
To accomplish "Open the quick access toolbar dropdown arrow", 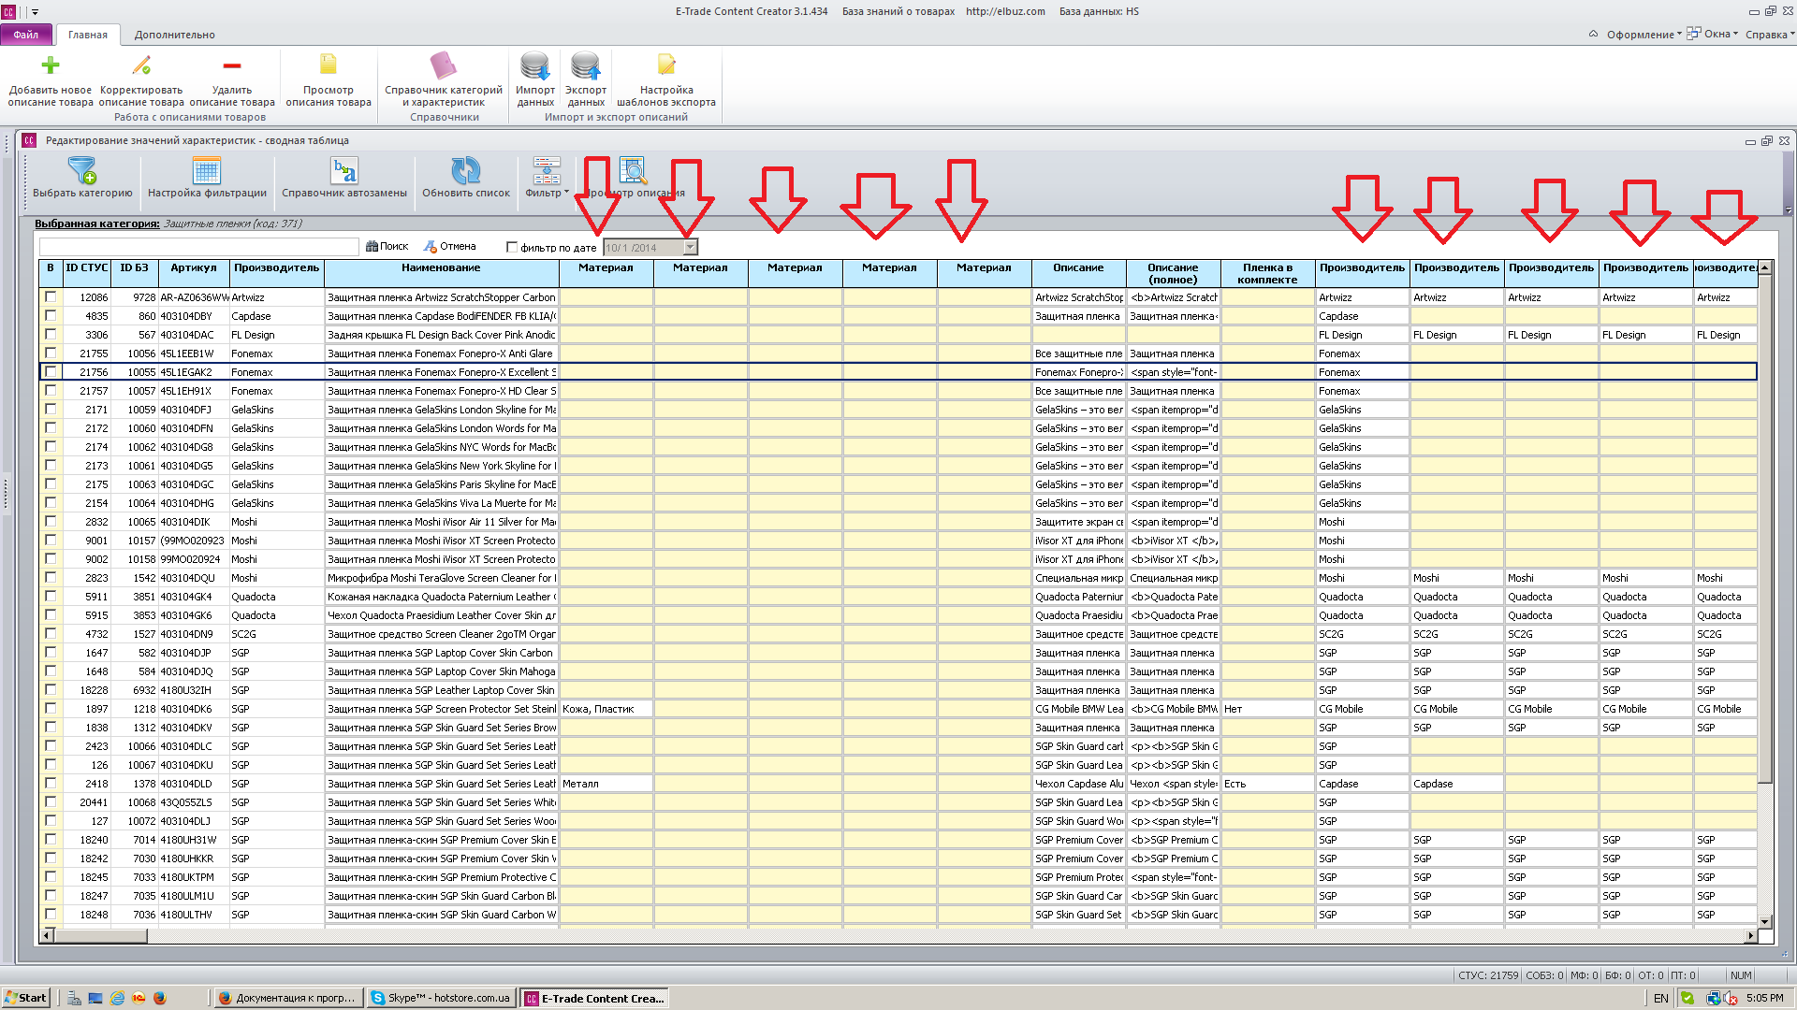I will pyautogui.click(x=36, y=12).
